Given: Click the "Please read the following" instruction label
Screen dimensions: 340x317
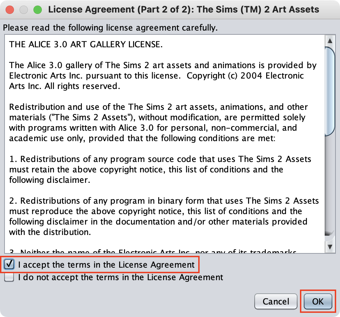Looking at the screenshot, I should pyautogui.click(x=110, y=28).
